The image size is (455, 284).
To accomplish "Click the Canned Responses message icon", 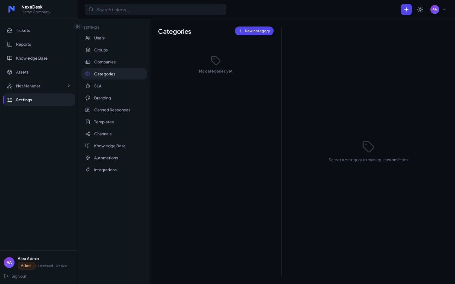I will point(88,110).
